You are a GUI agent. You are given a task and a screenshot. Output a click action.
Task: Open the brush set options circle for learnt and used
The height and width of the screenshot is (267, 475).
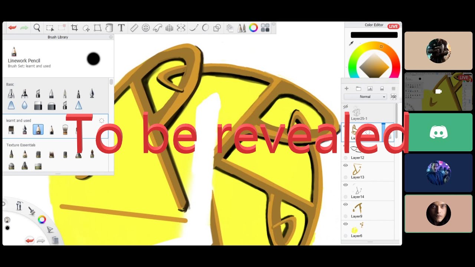pyautogui.click(x=101, y=121)
